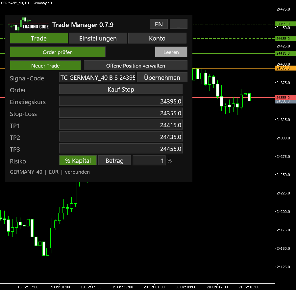Minimize the Trade Manager panel
The height and width of the screenshot is (290, 296).
[x=179, y=24]
